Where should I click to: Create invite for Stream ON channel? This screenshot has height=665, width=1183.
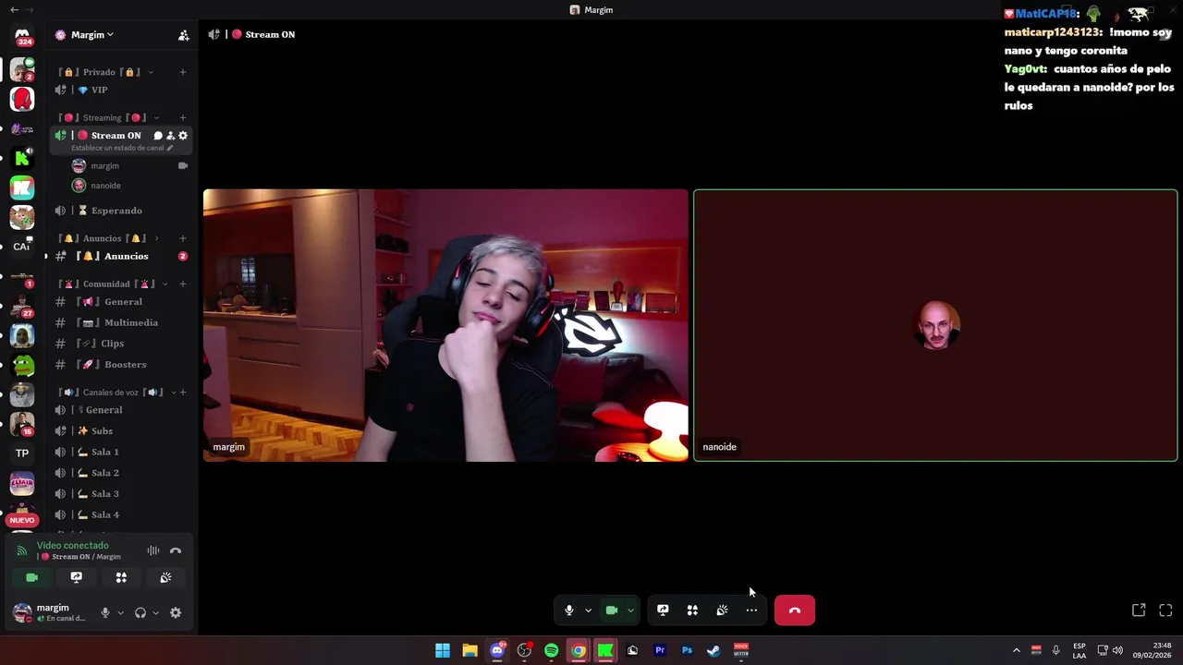[170, 136]
